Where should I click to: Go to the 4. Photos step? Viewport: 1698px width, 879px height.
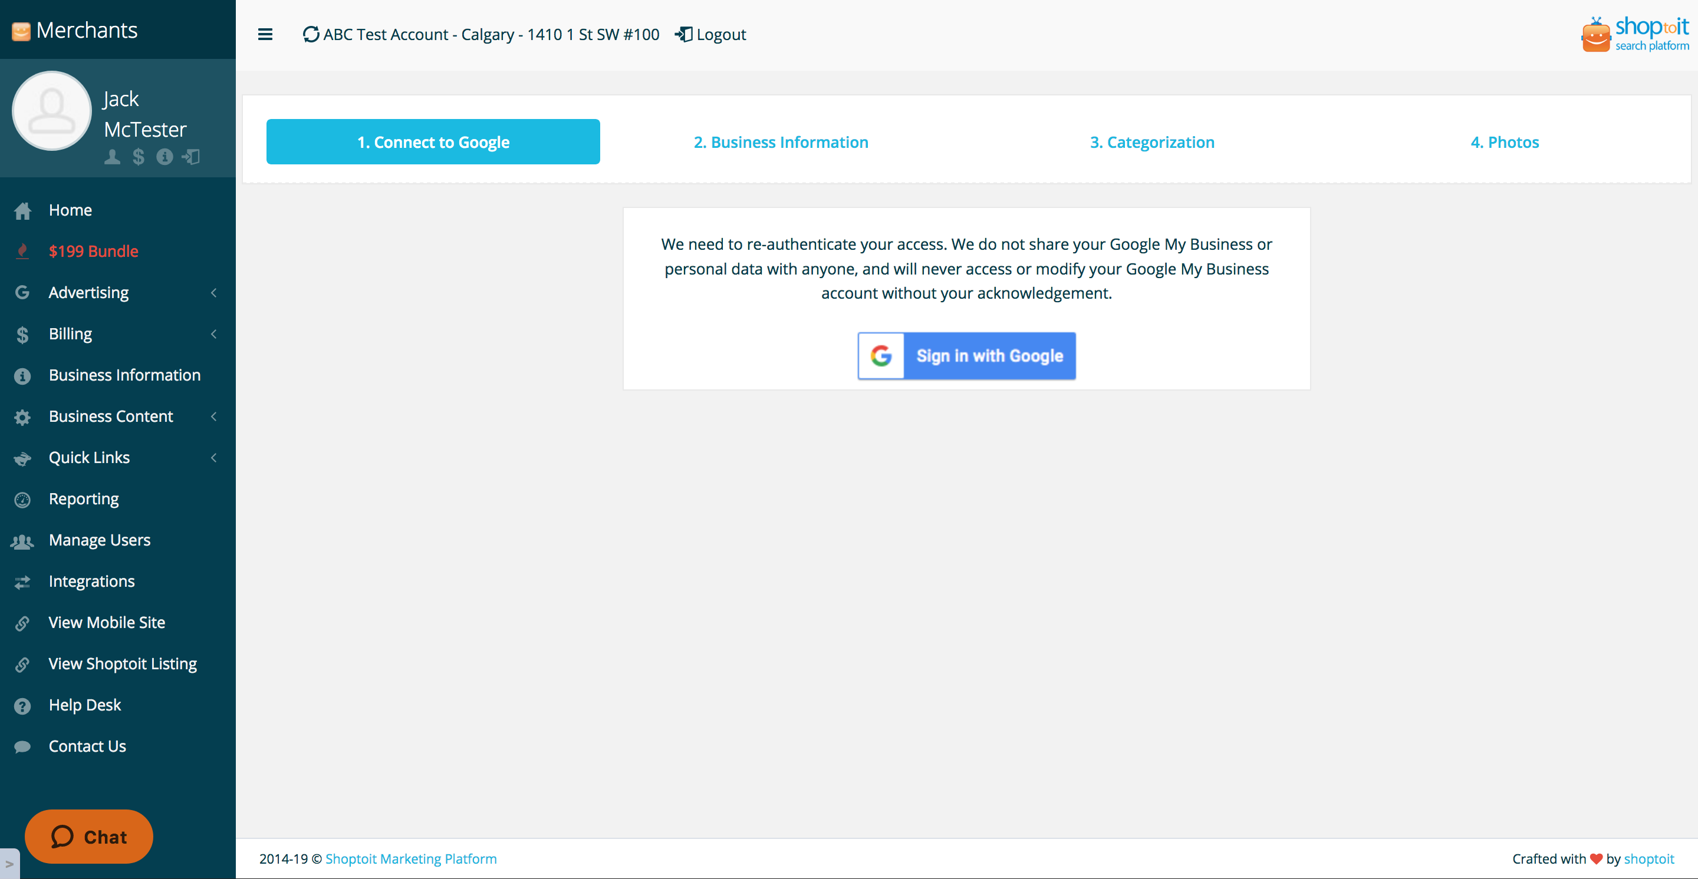pyautogui.click(x=1504, y=142)
